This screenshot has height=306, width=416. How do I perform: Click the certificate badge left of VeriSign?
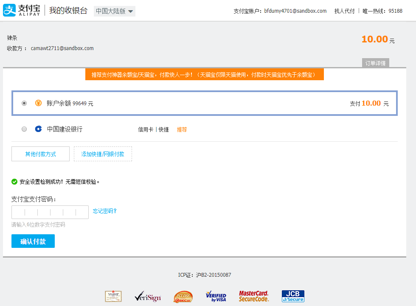click(113, 297)
